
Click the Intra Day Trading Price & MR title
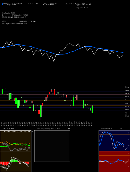[48, 129]
